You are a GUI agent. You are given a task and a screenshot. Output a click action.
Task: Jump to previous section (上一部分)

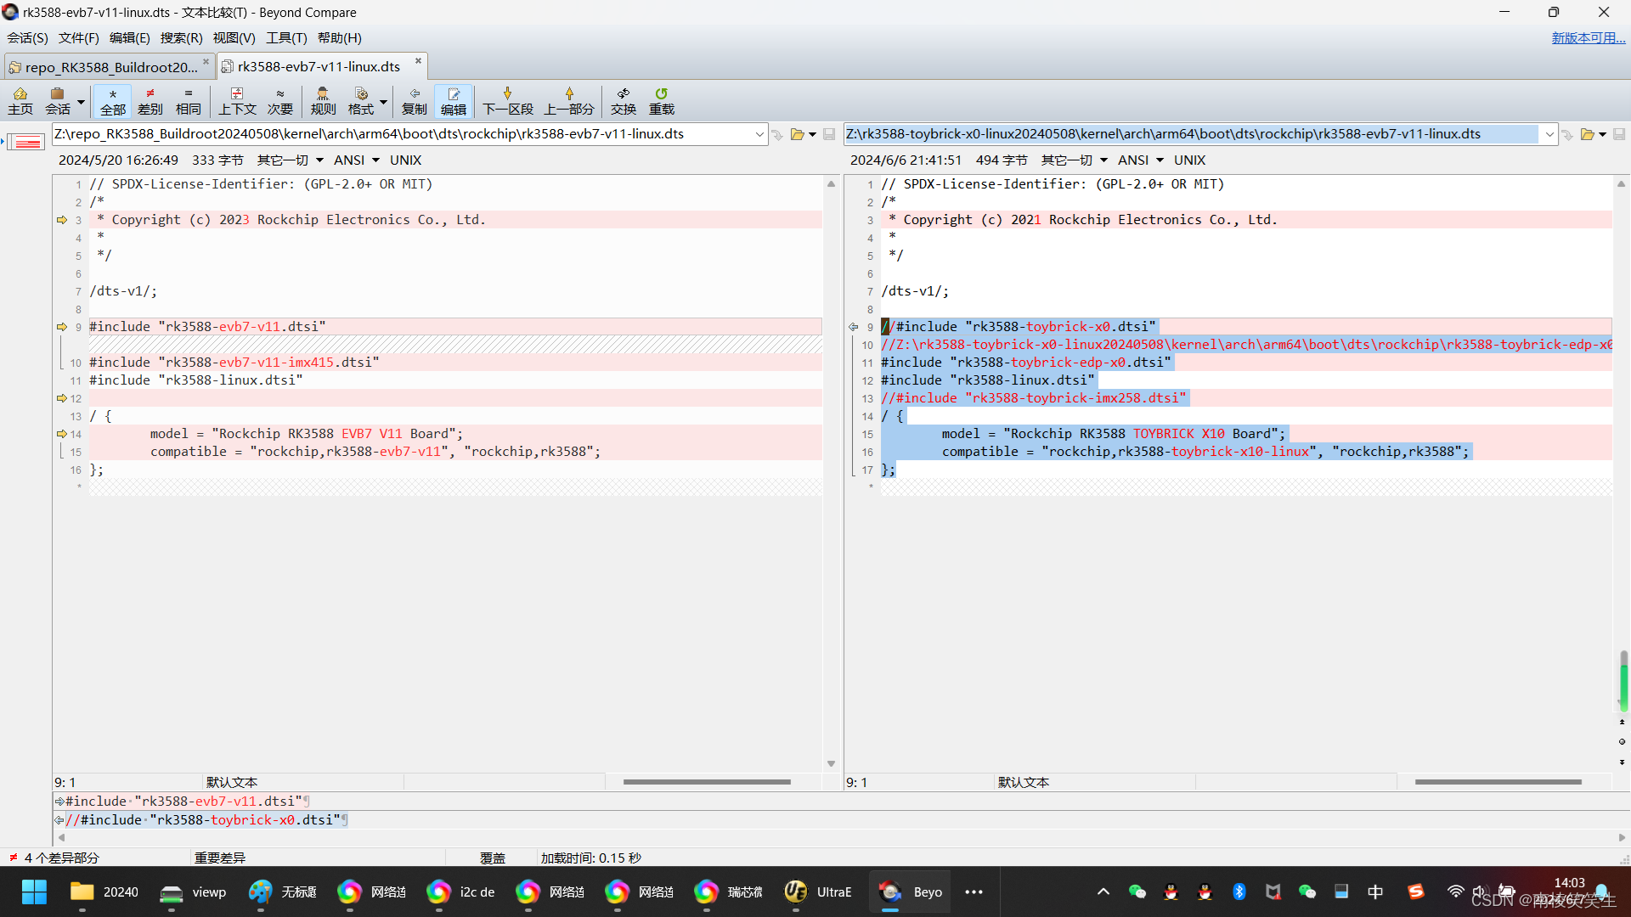pos(569,100)
